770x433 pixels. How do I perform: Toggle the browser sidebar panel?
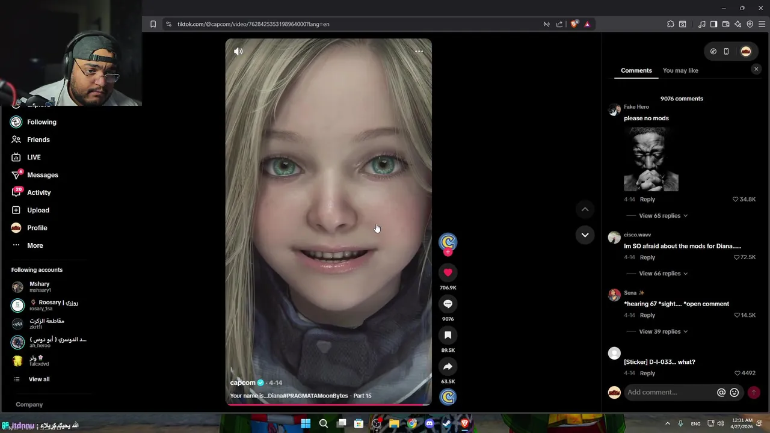[713, 24]
